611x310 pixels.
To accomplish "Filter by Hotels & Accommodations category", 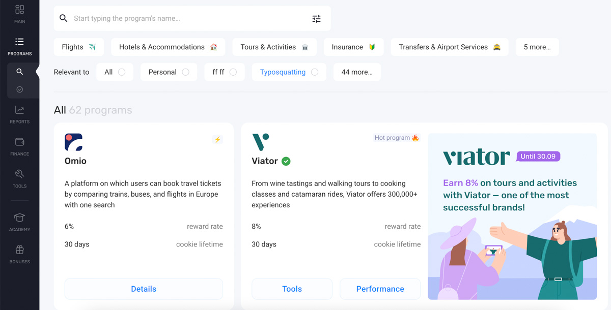I will tap(168, 47).
